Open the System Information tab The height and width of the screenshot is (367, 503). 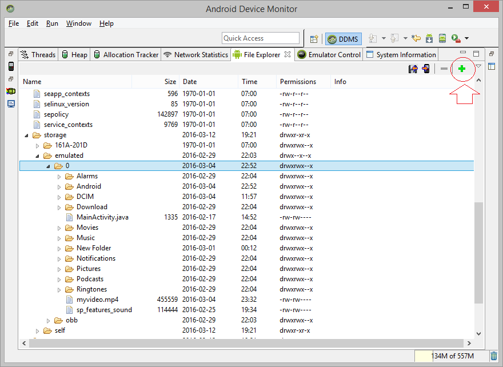[401, 55]
